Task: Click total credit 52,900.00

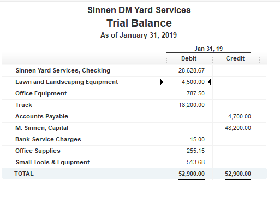Action: (x=238, y=174)
